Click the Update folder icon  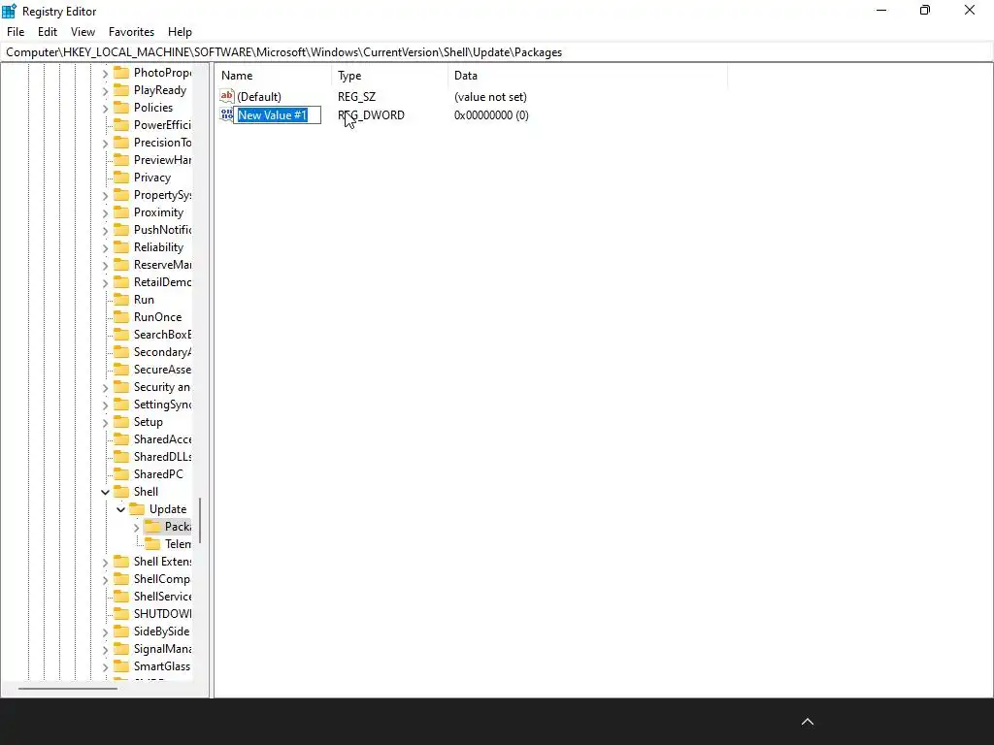coord(137,509)
